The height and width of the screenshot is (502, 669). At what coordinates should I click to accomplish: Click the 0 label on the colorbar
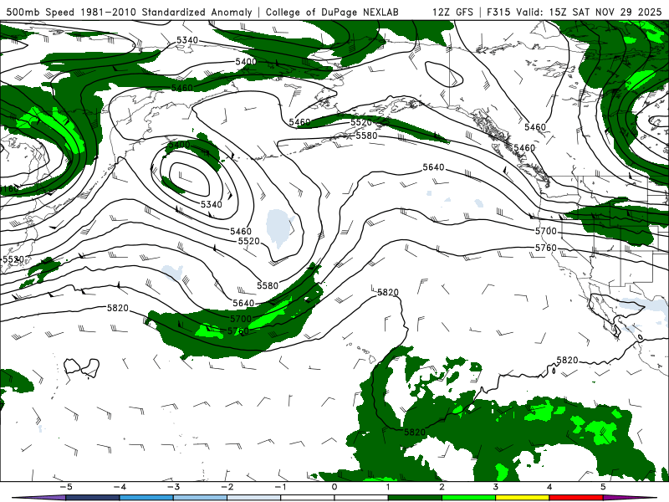click(x=334, y=487)
